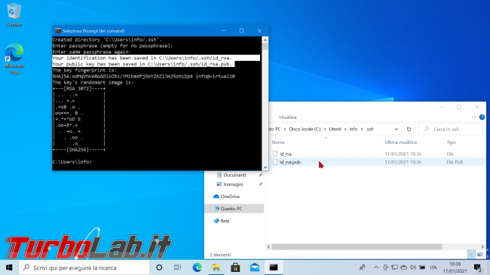Viewport: 490px width, 275px height.
Task: Open Documenti in the navigation pane
Action: point(234,175)
